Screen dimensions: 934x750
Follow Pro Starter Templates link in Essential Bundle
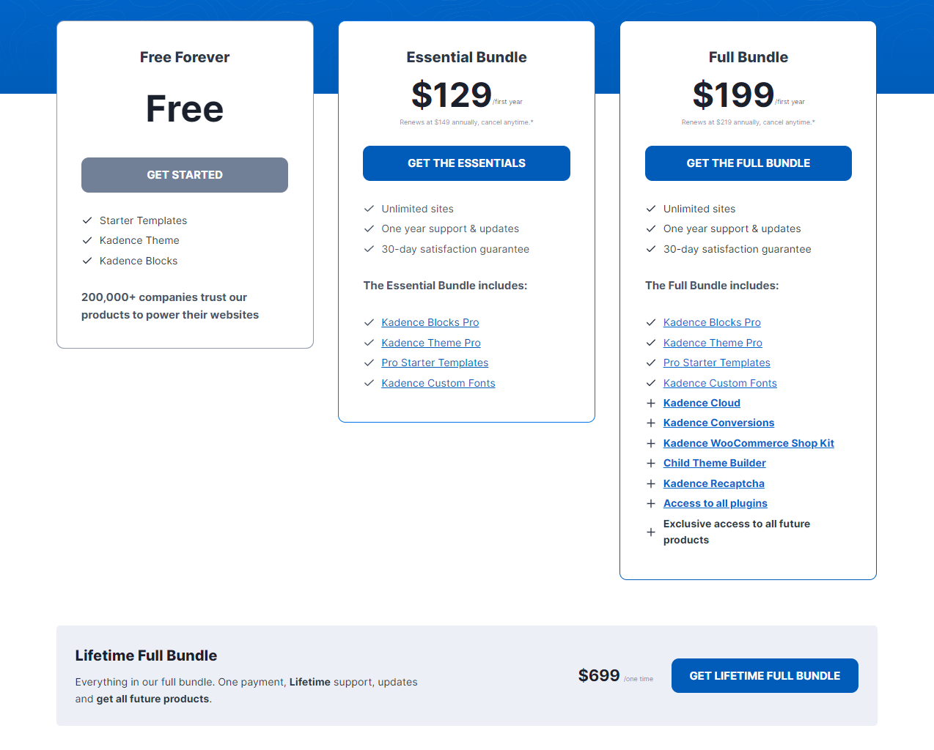434,363
